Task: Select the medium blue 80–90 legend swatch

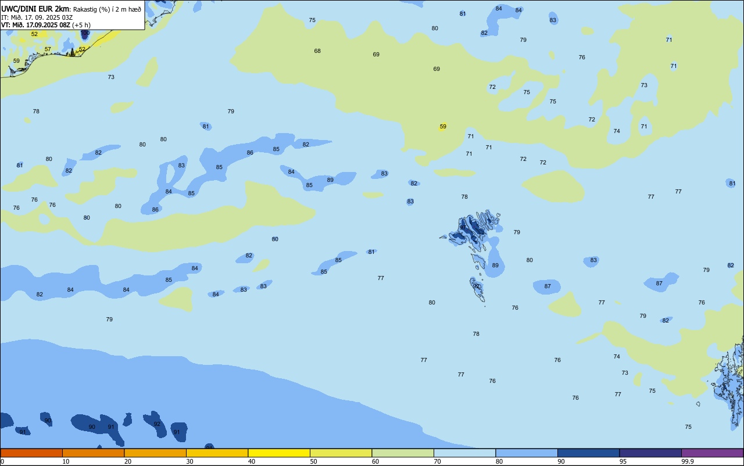Action: (527, 453)
